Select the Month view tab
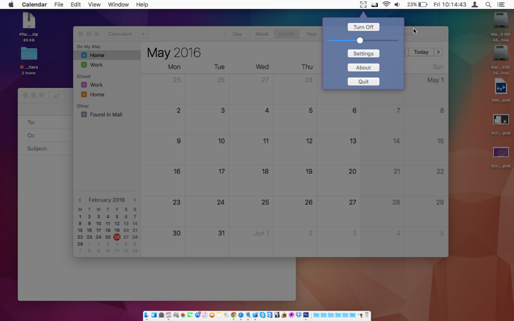 pyautogui.click(x=287, y=34)
